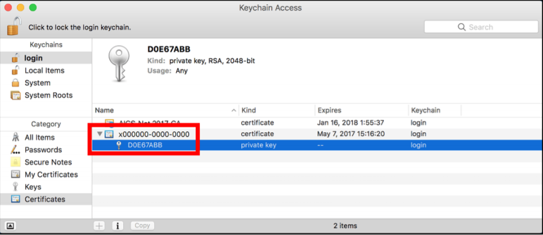
Task: Select the D0E67ABB private key row
Action: tap(145, 145)
